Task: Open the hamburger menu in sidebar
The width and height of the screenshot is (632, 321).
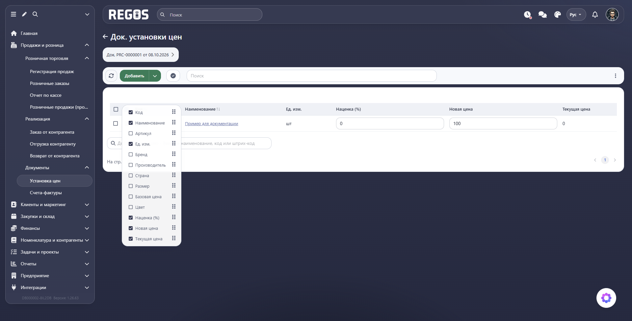Action: pyautogui.click(x=13, y=14)
